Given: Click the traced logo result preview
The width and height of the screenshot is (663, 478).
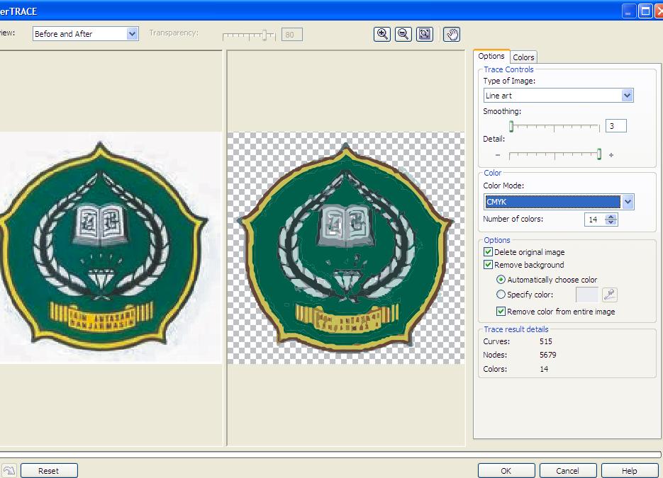Looking at the screenshot, I should click(x=346, y=248).
